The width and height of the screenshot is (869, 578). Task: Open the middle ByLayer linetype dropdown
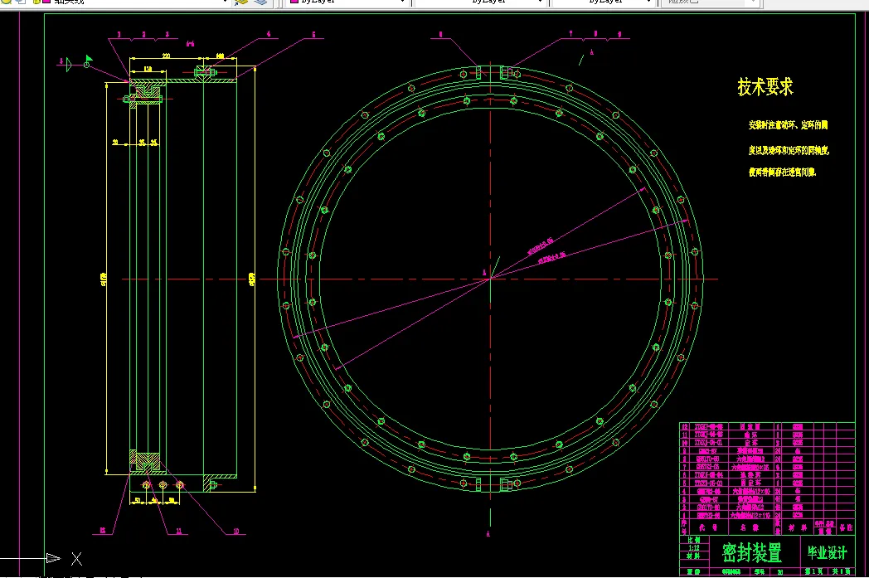click(x=481, y=2)
